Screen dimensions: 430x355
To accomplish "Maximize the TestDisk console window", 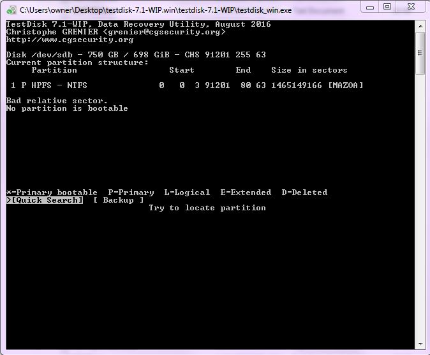I will click(x=387, y=7).
